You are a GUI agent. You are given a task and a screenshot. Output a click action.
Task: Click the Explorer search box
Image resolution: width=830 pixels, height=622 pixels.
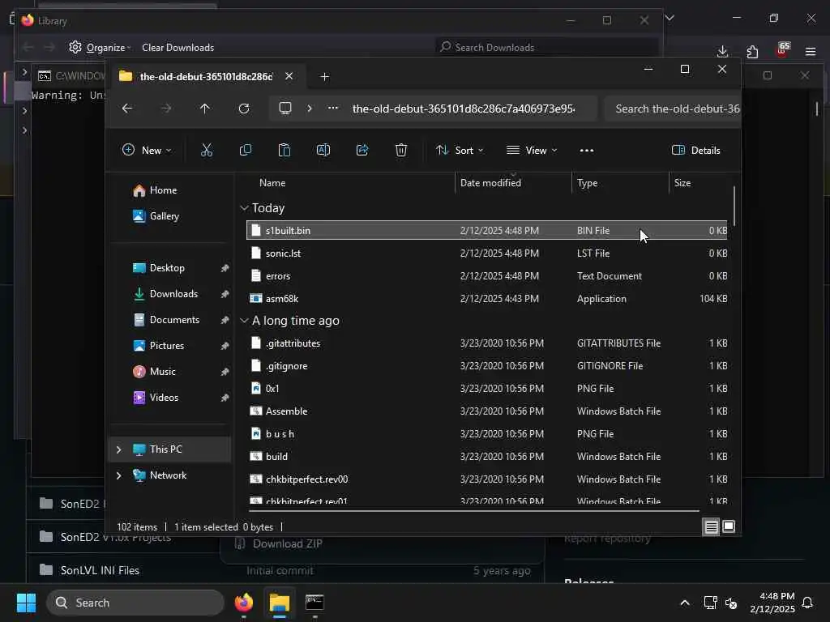pyautogui.click(x=672, y=109)
